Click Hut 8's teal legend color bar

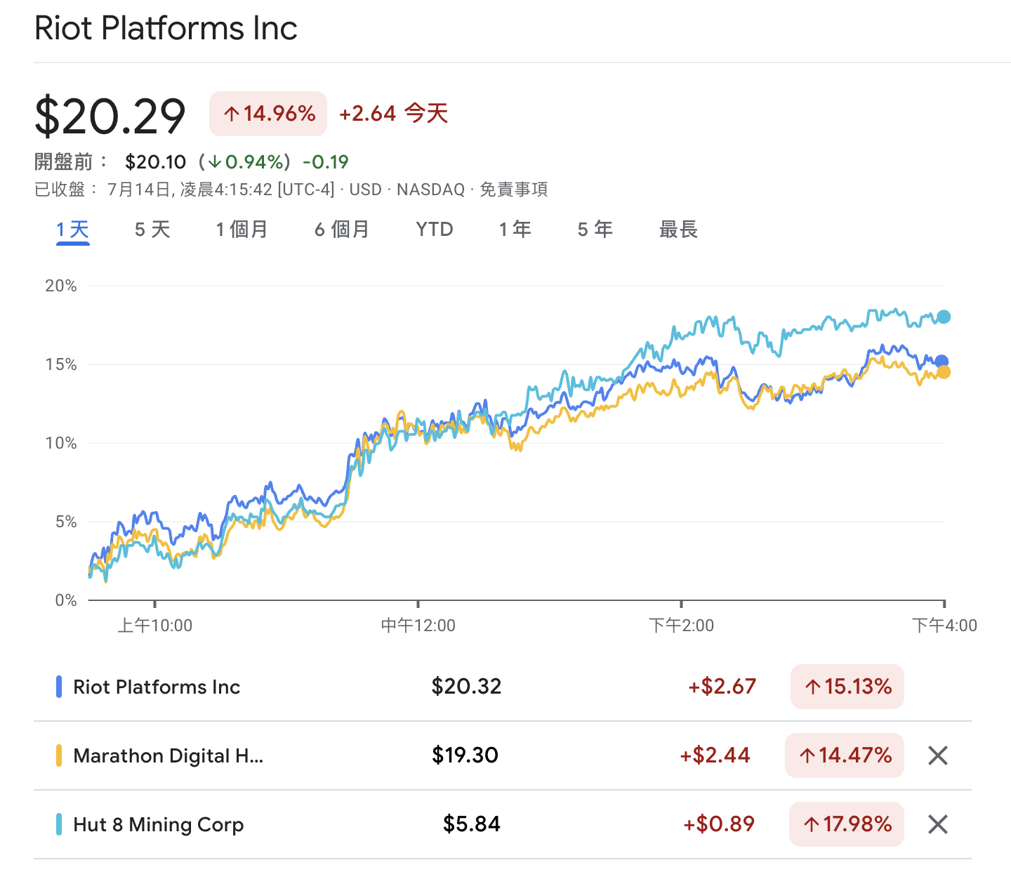(x=59, y=824)
